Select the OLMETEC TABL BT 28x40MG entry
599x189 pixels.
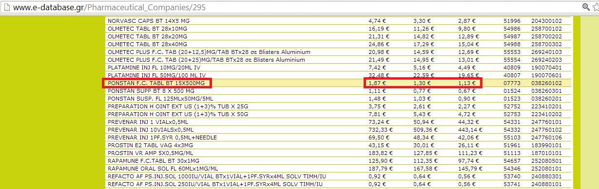(x=147, y=44)
